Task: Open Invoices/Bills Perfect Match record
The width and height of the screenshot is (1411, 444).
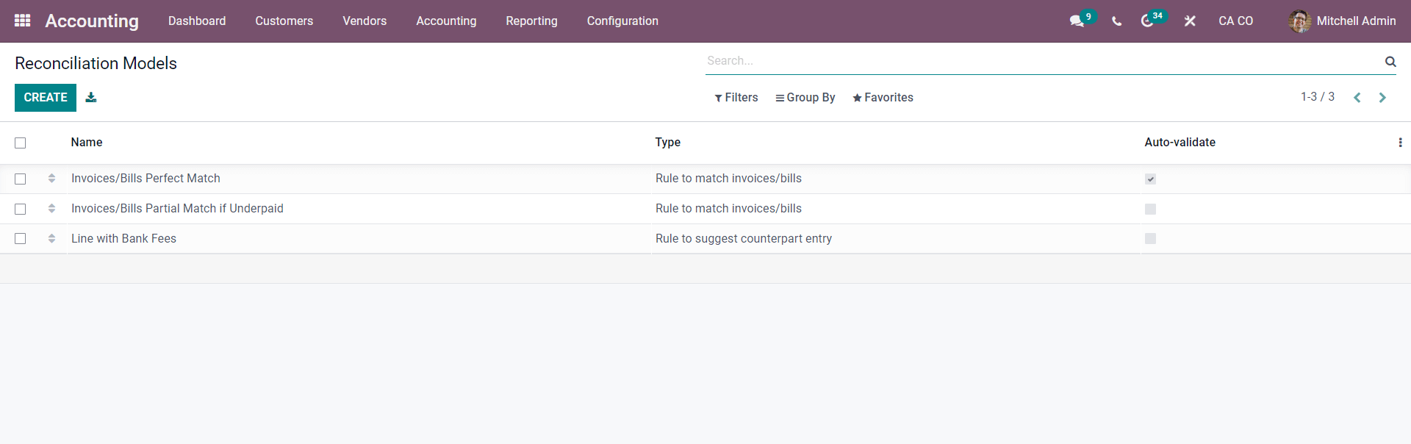Action: [x=146, y=179]
